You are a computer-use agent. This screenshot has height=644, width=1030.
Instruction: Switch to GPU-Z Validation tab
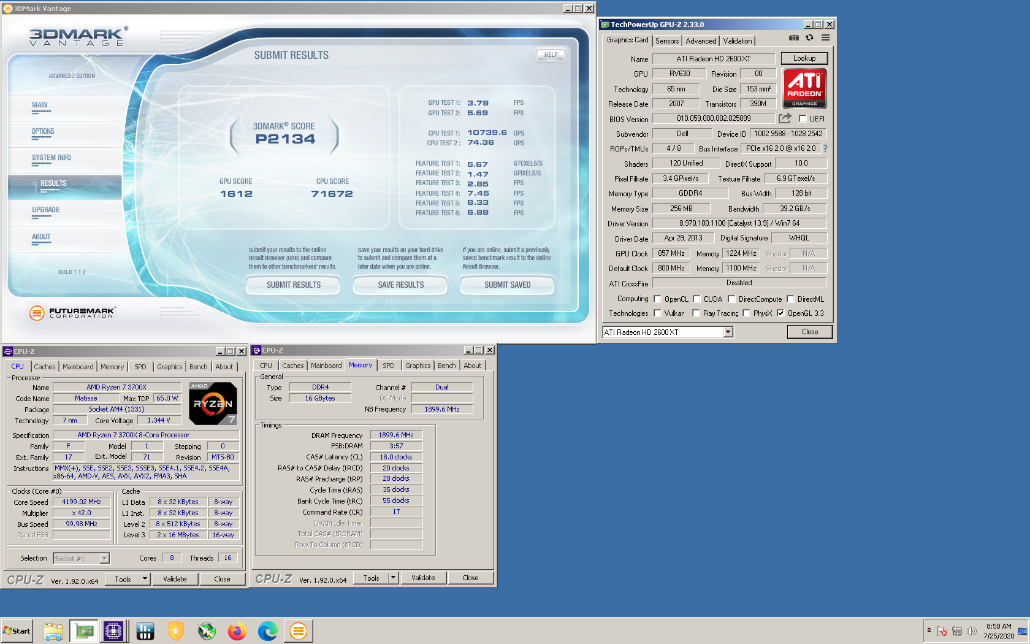[738, 41]
